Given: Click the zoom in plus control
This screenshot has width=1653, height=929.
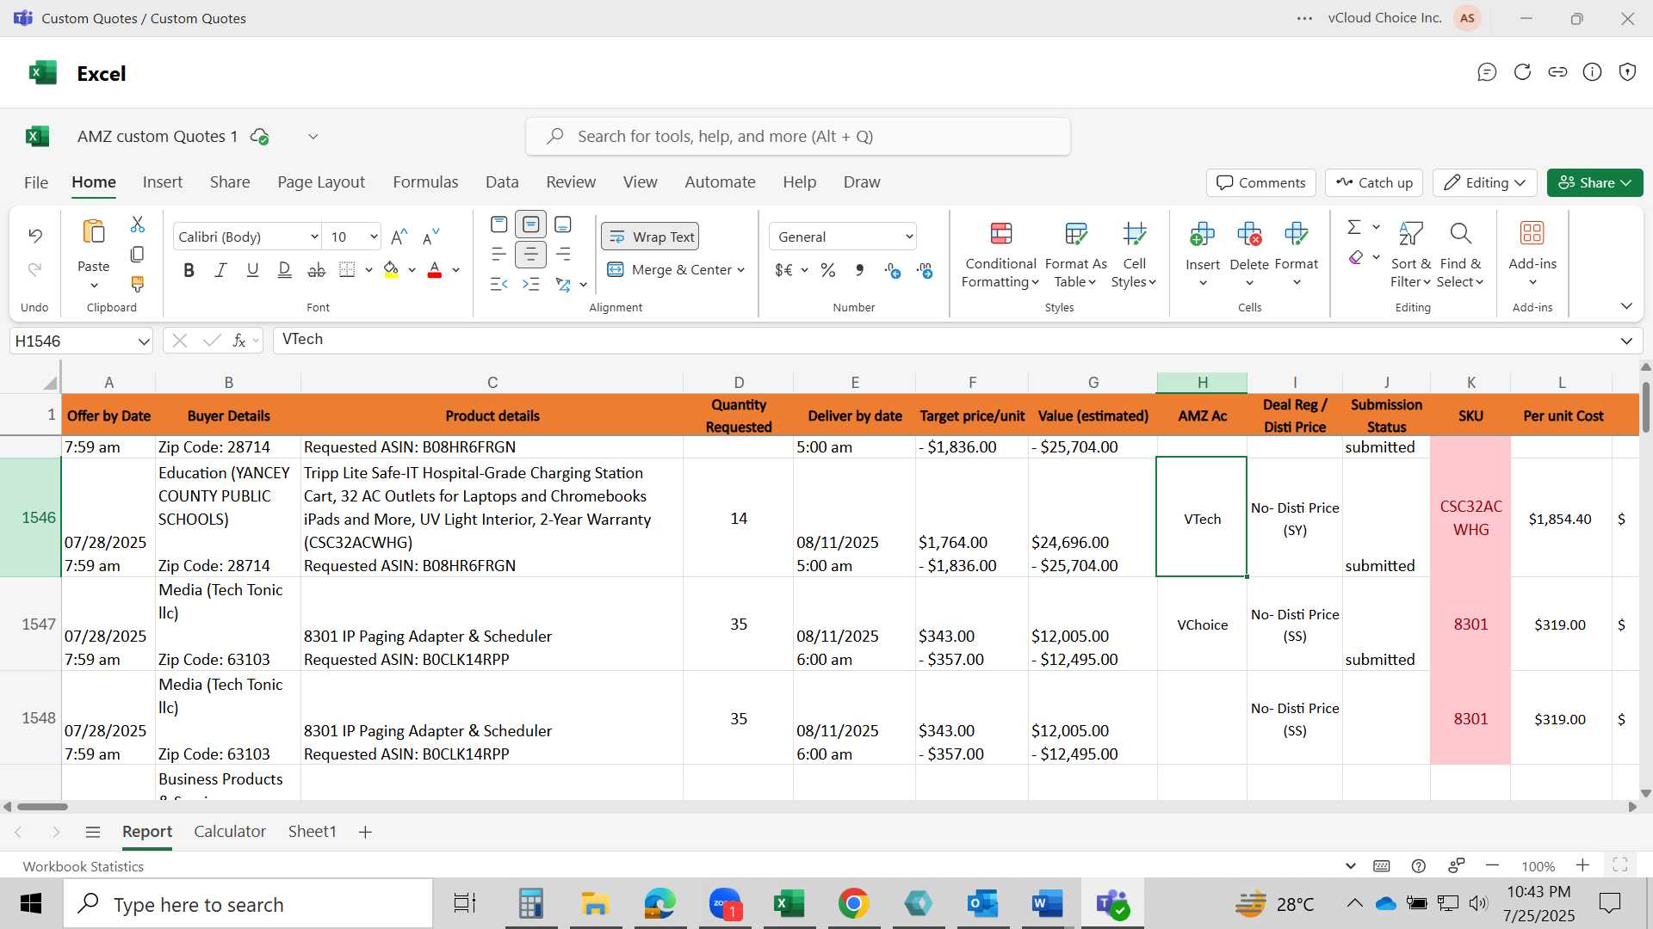Looking at the screenshot, I should pos(1582,865).
